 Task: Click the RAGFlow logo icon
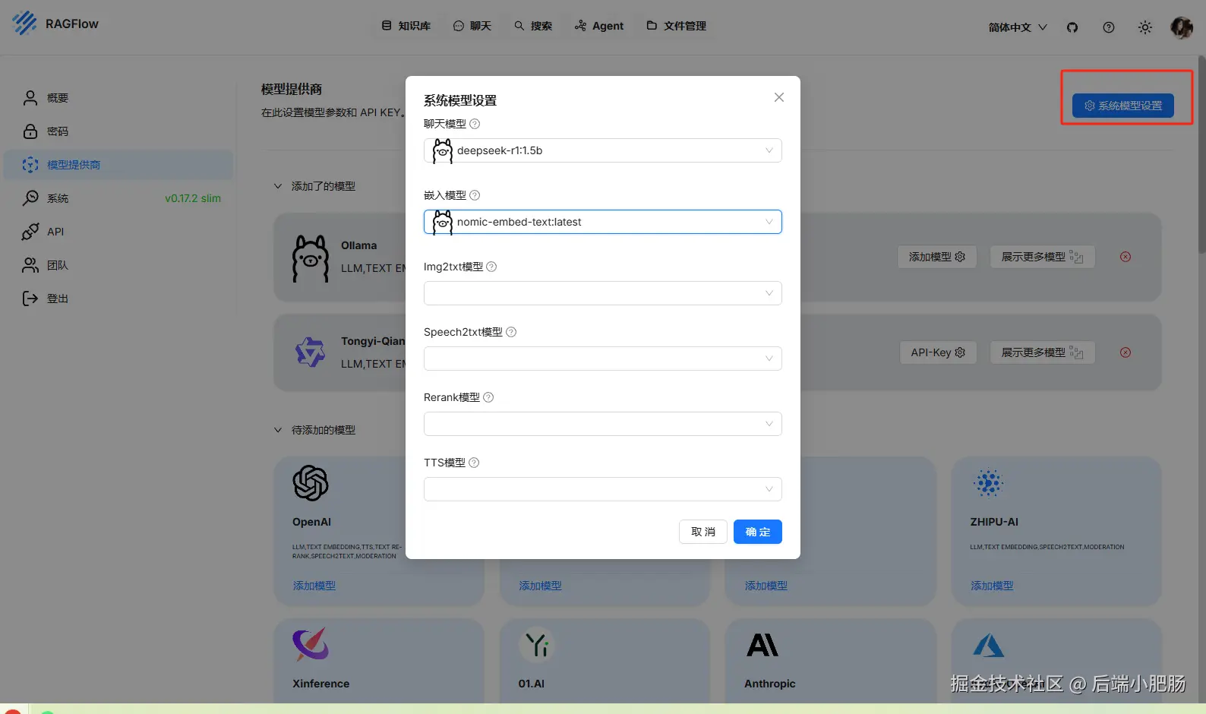pyautogui.click(x=24, y=24)
